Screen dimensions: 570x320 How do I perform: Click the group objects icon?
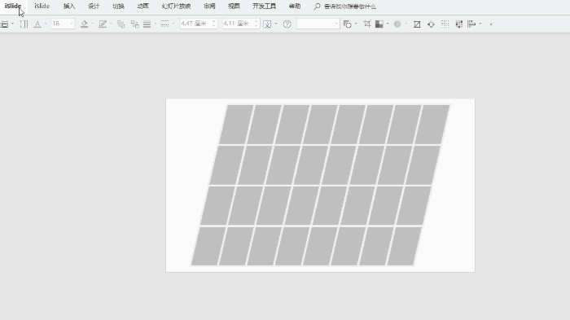135,24
